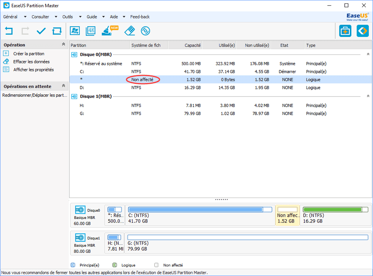Open the Guide menu
This screenshot has height=276, width=373.
[x=92, y=17]
